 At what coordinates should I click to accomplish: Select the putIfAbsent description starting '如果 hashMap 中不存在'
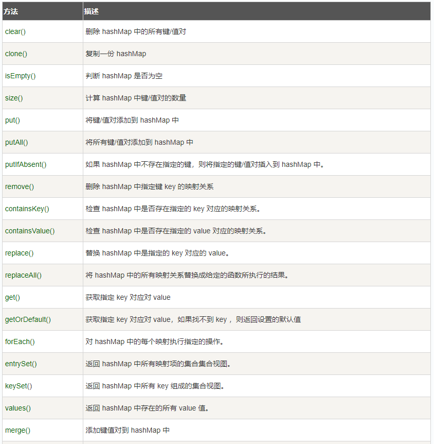coord(205,164)
